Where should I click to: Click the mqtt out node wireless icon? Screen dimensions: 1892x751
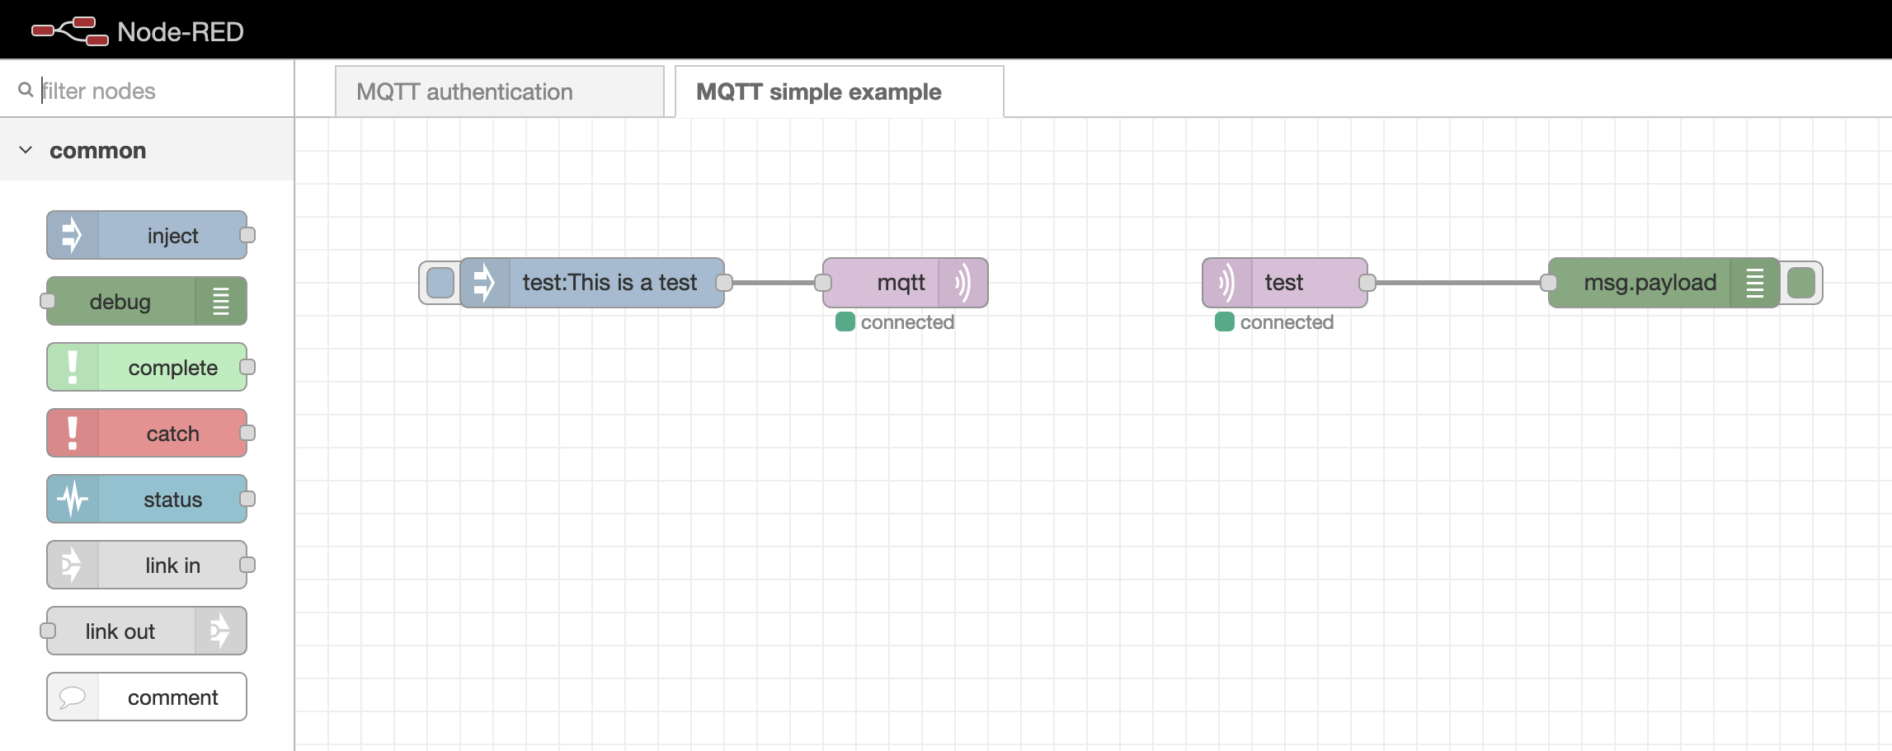point(962,283)
